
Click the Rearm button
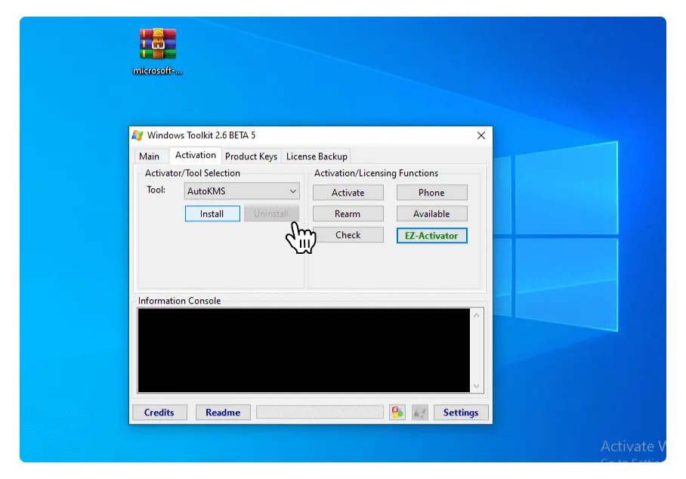(348, 214)
